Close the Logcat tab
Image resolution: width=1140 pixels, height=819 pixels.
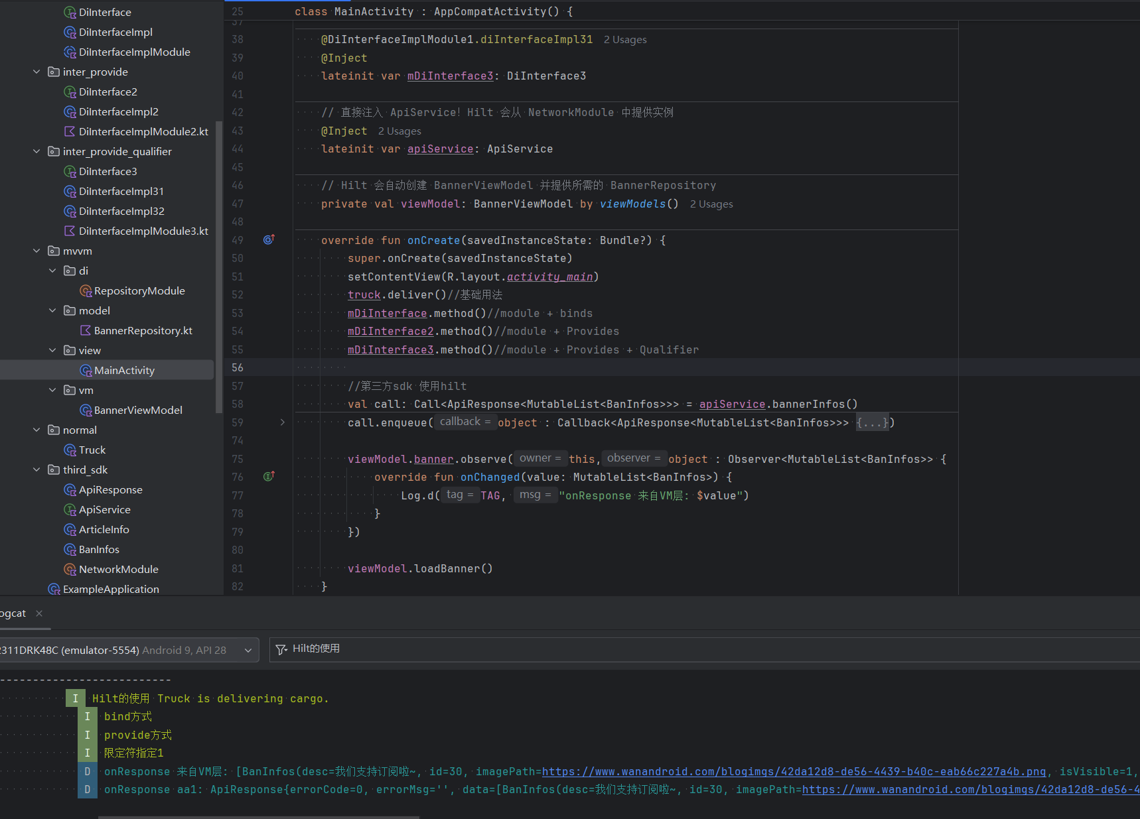coord(39,613)
